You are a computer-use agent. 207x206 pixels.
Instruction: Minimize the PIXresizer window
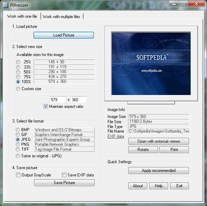click(x=174, y=4)
